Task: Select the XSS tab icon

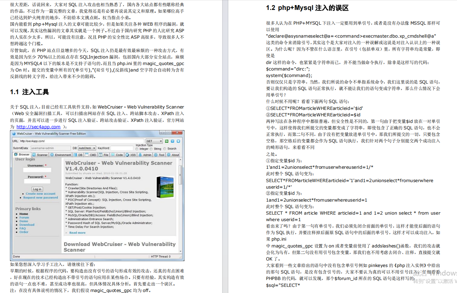Action: point(127,155)
